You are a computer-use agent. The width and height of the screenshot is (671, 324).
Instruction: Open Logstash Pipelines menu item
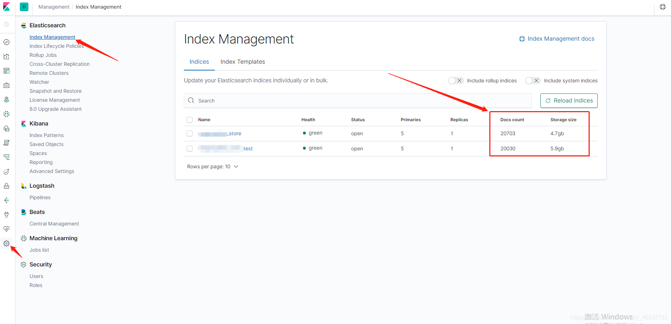pyautogui.click(x=40, y=197)
